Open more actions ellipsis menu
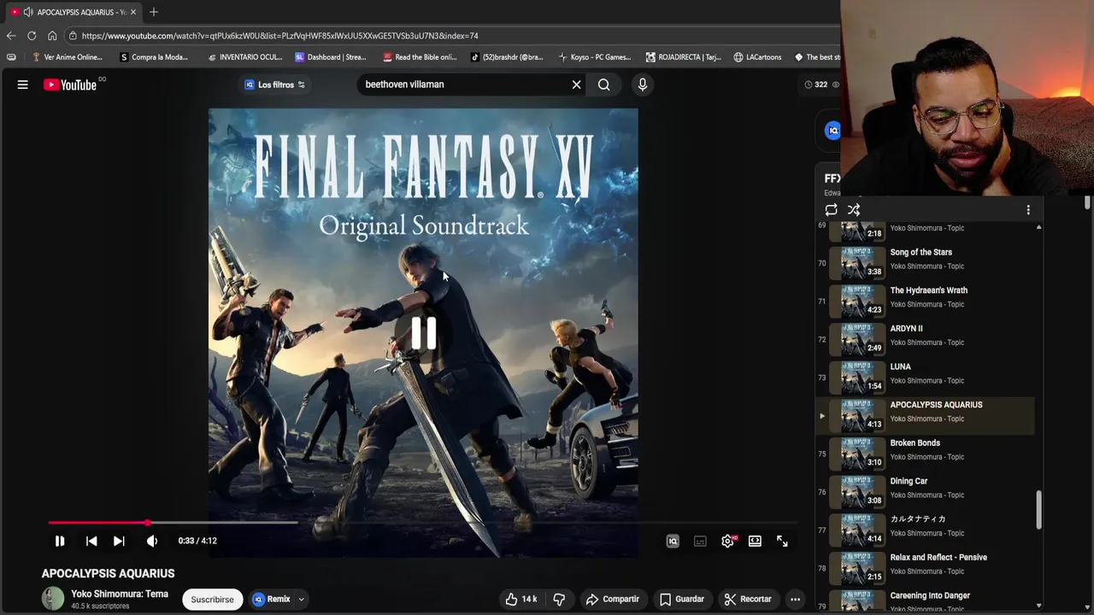Viewport: 1094px width, 615px height. click(x=795, y=600)
